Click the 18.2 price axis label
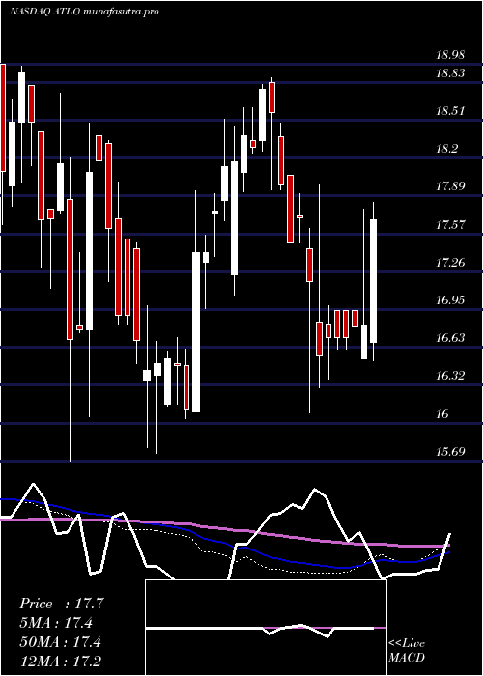Screen dimensions: 483x676 pos(447,149)
